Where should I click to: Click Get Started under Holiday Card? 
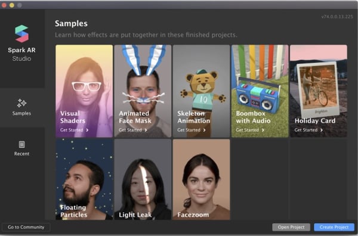click(306, 130)
